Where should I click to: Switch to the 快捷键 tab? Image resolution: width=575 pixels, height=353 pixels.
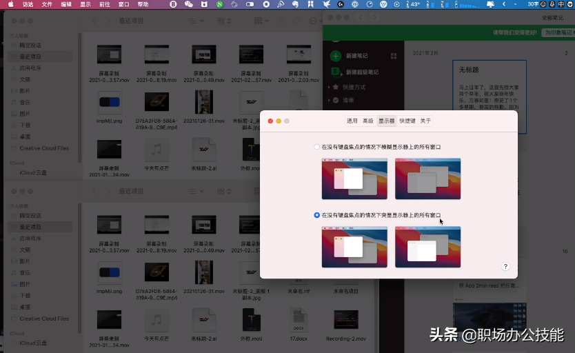[407, 121]
